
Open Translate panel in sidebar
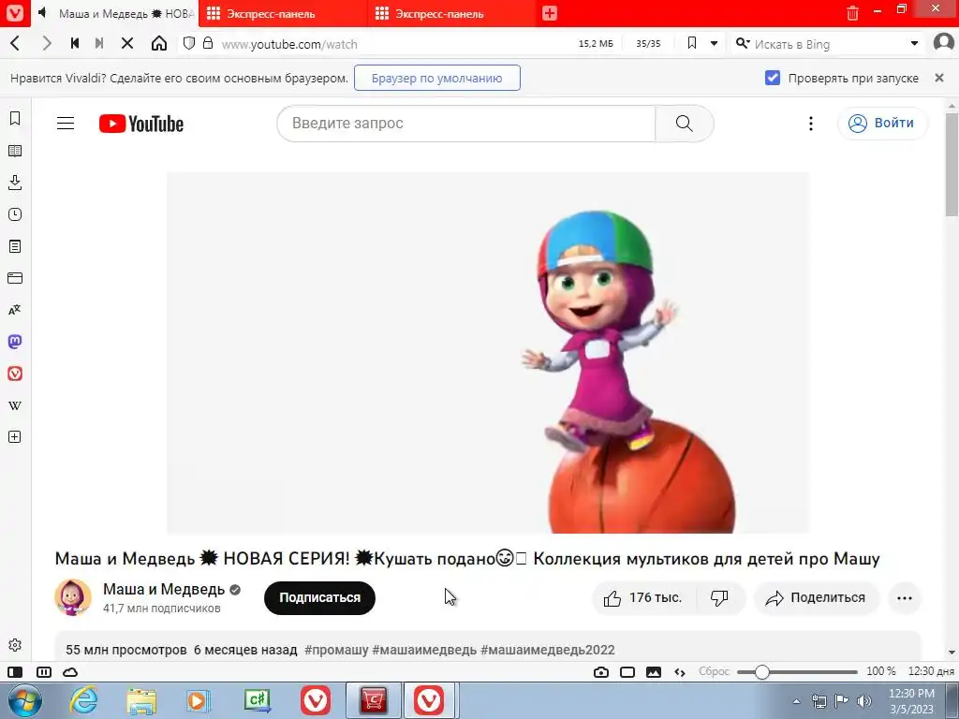[x=15, y=310]
